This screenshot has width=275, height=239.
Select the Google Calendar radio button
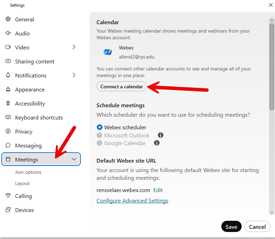click(x=100, y=143)
